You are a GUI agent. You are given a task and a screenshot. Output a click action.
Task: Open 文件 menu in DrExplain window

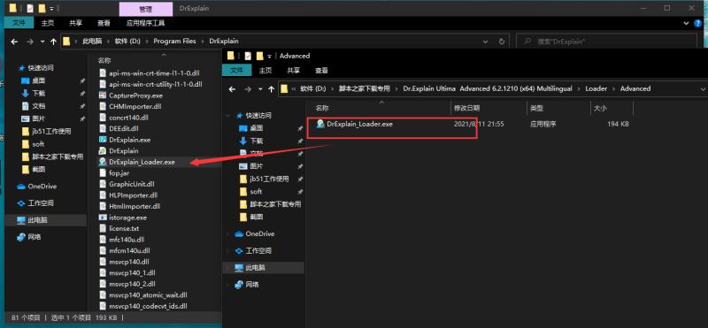click(19, 23)
